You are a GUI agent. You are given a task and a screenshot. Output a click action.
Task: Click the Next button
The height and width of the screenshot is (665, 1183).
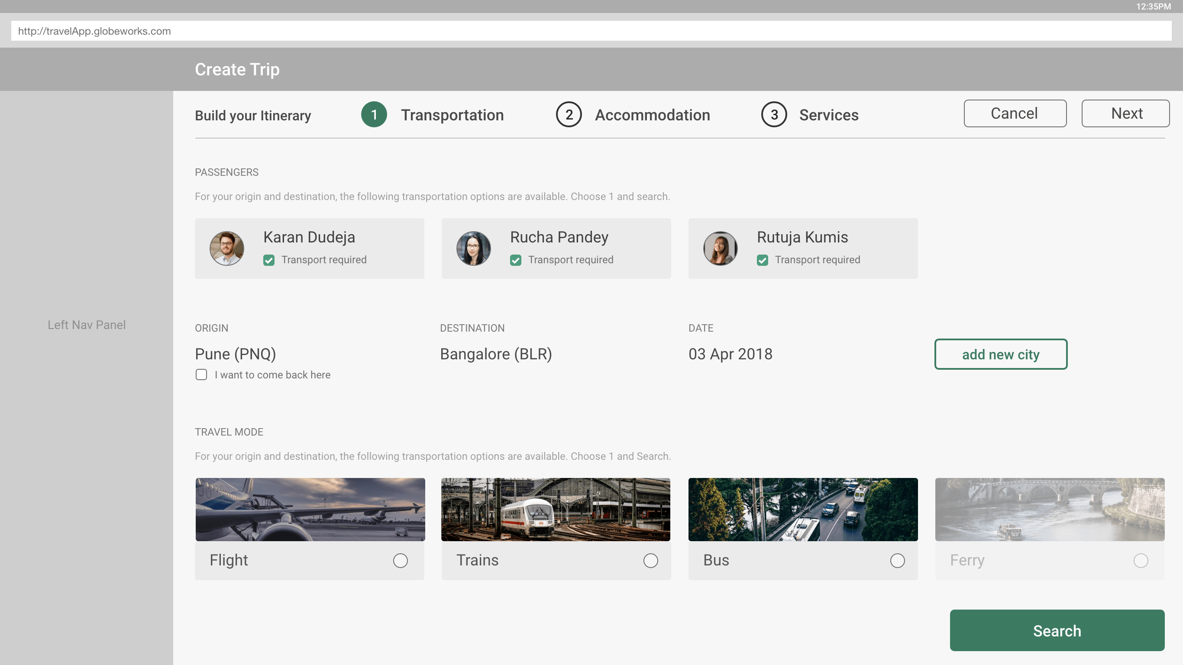point(1125,113)
